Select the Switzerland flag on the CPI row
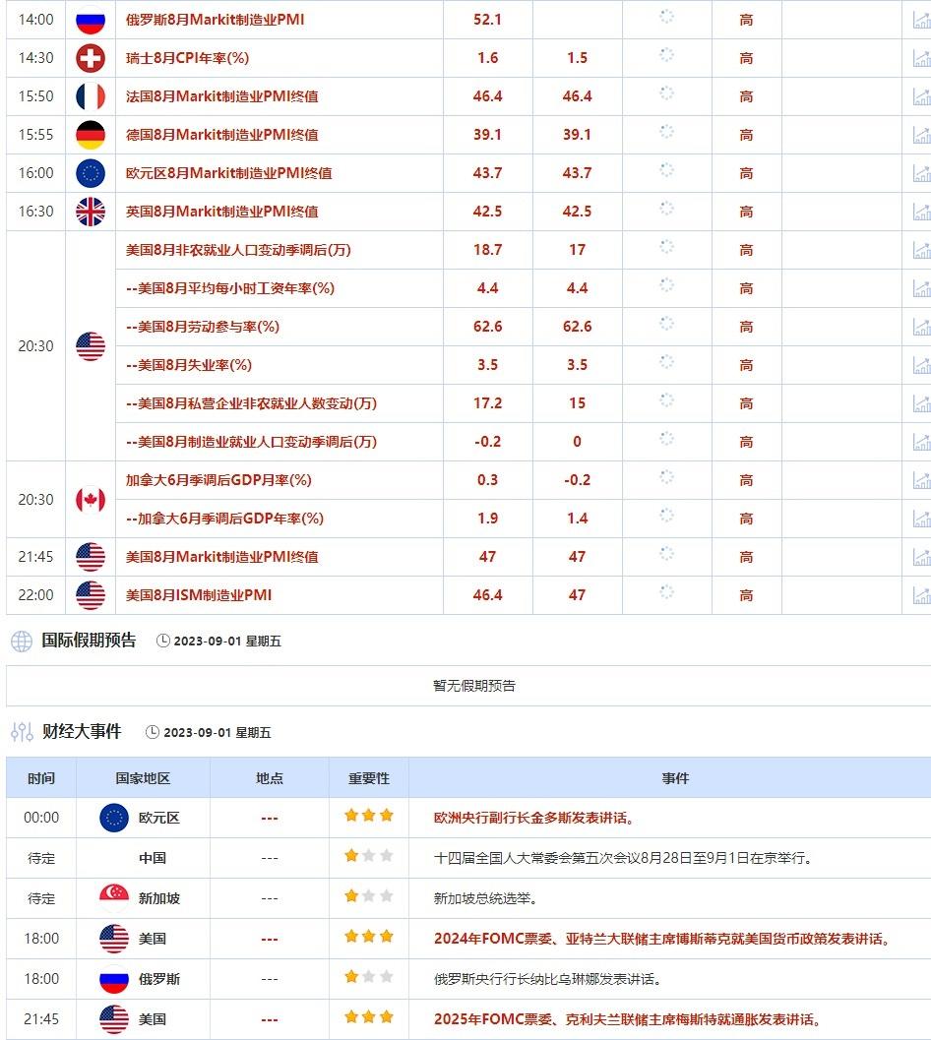 (90, 57)
